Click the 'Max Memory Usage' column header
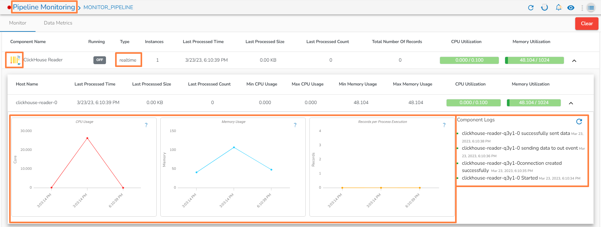Image resolution: width=601 pixels, height=227 pixels. tap(413, 84)
